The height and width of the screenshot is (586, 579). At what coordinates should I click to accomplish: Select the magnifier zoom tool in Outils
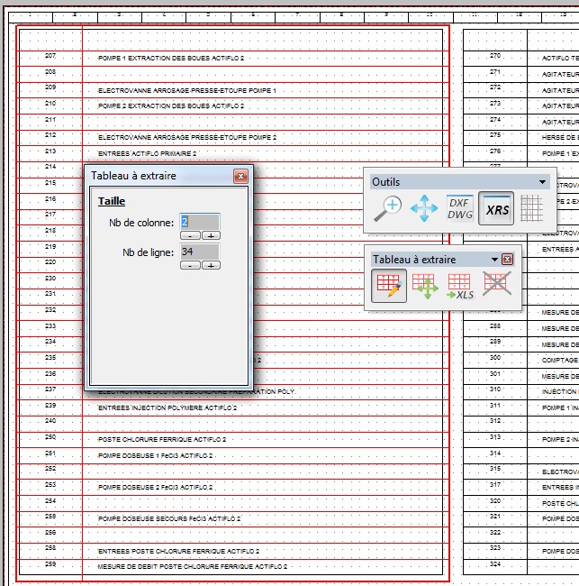tap(388, 208)
